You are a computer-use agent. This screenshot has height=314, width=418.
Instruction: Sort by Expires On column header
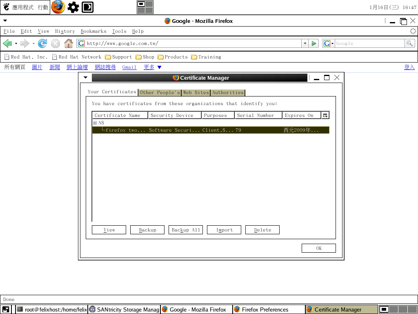click(302, 115)
